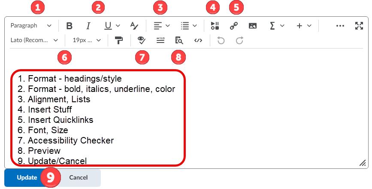
Task: Open the text color picker
Action: pos(134,26)
